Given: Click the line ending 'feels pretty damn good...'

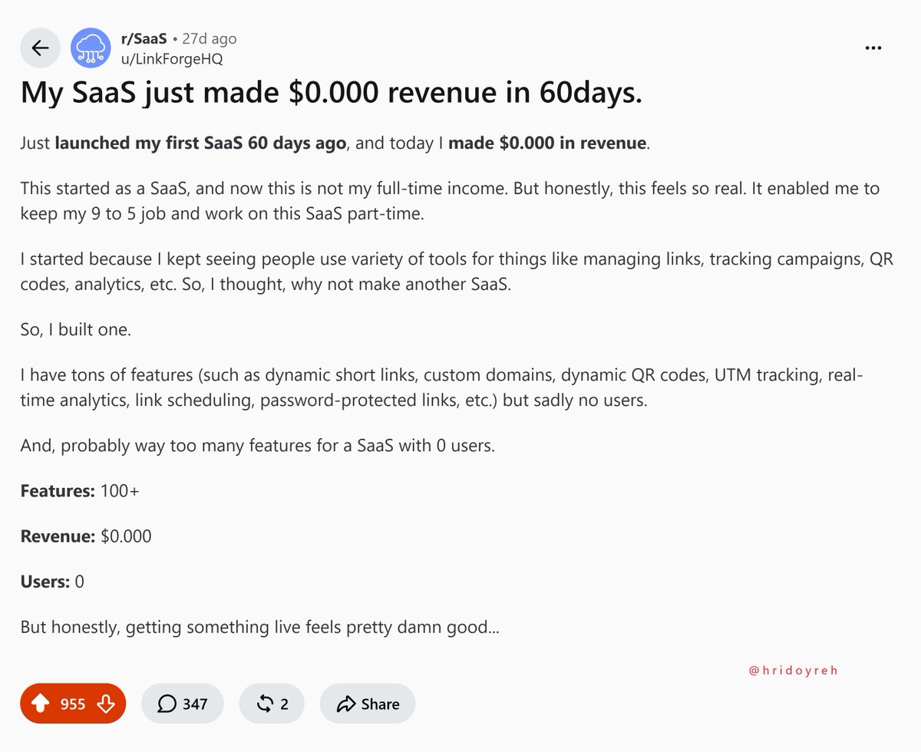Looking at the screenshot, I should click(260, 627).
